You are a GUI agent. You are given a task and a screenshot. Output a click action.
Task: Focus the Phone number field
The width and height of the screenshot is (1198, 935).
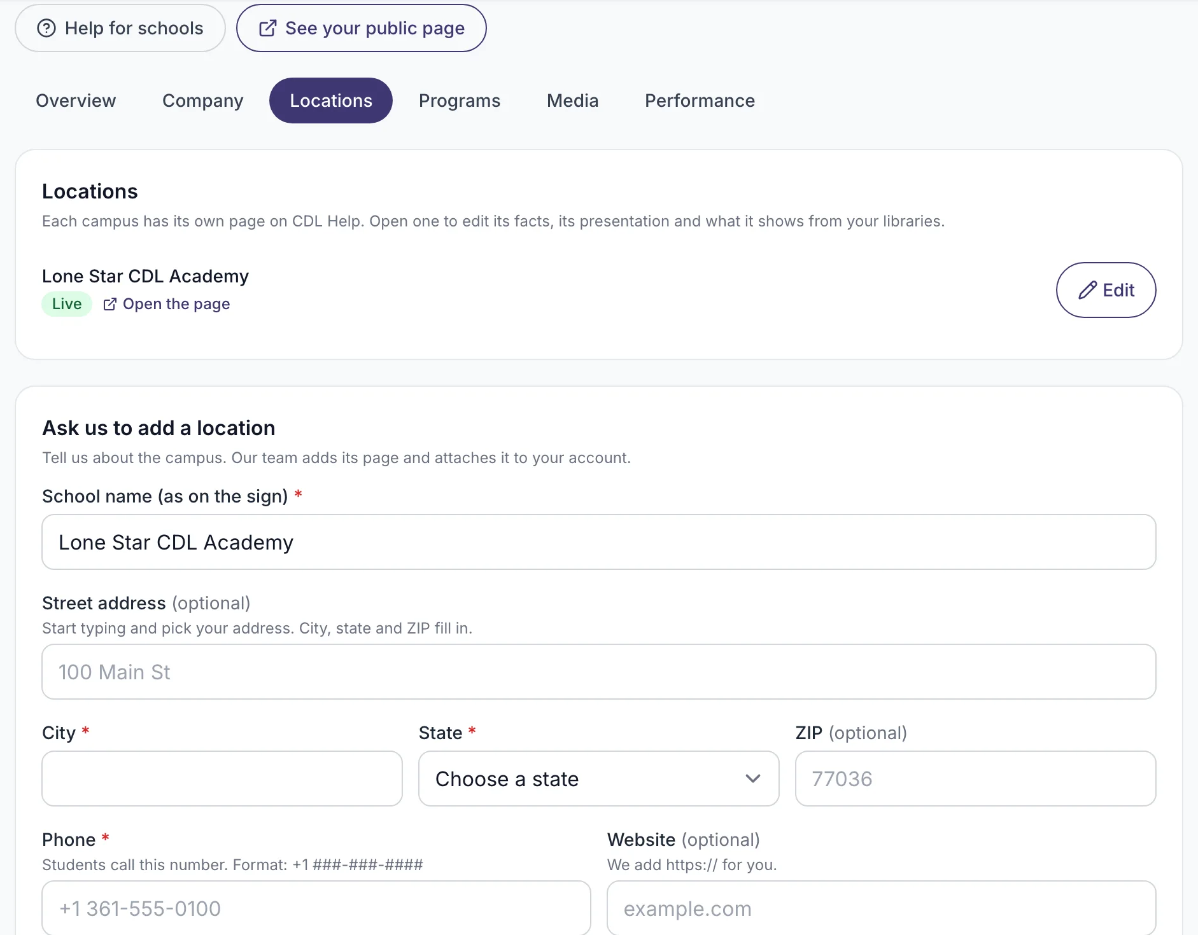(x=316, y=908)
